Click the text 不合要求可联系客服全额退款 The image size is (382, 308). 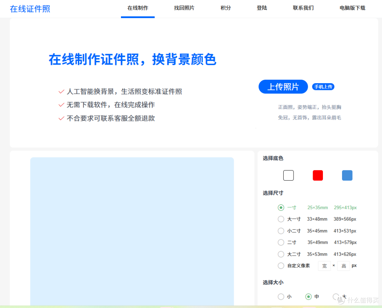(111, 118)
